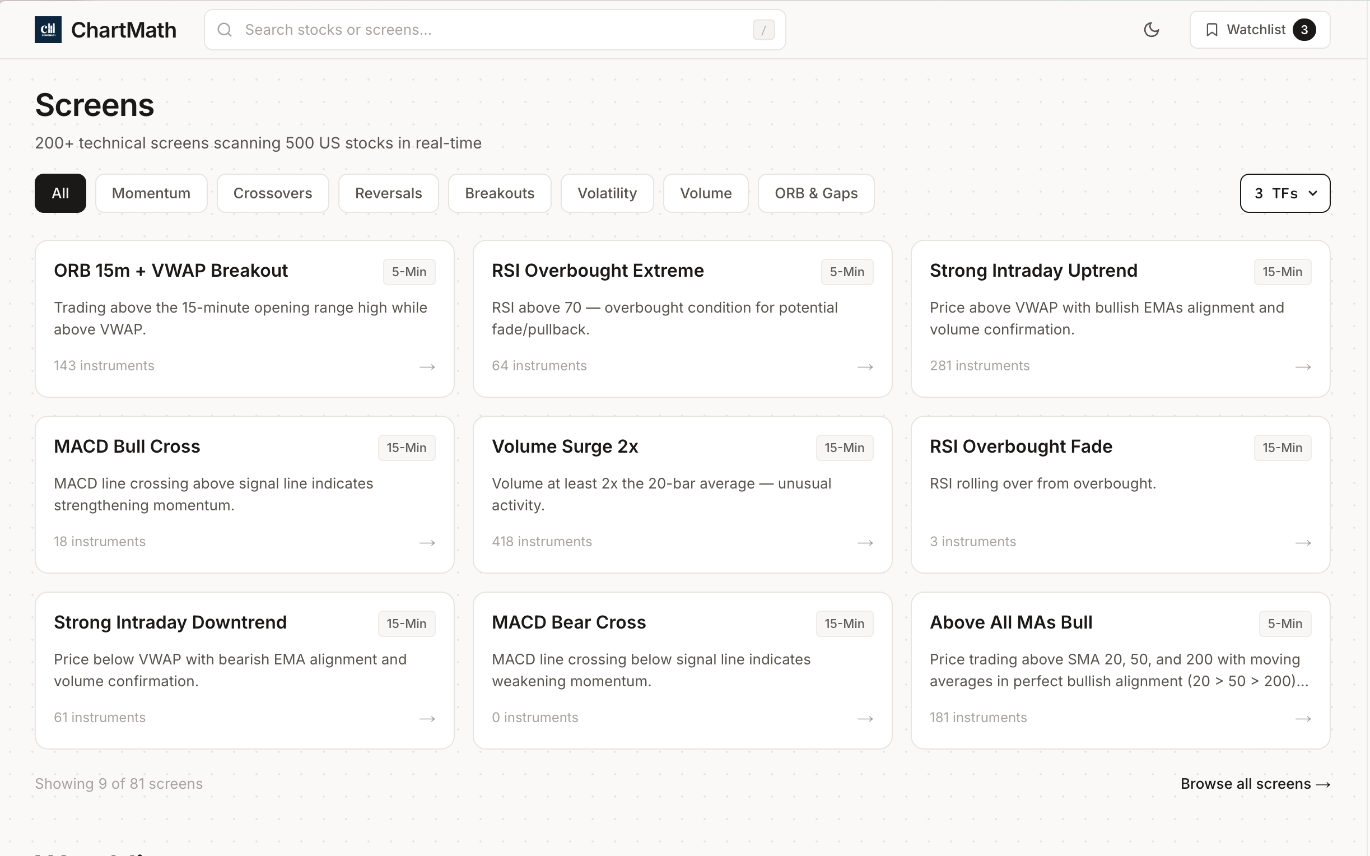Click the Browse all screens link

(1255, 784)
